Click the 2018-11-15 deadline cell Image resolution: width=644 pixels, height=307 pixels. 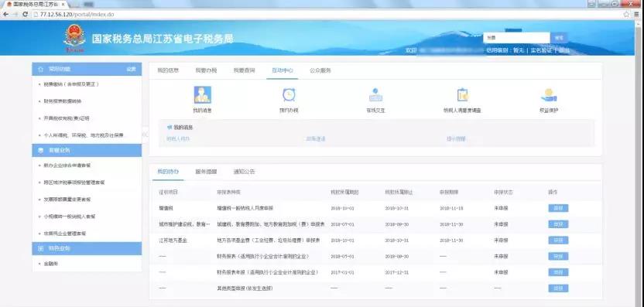tap(451, 208)
